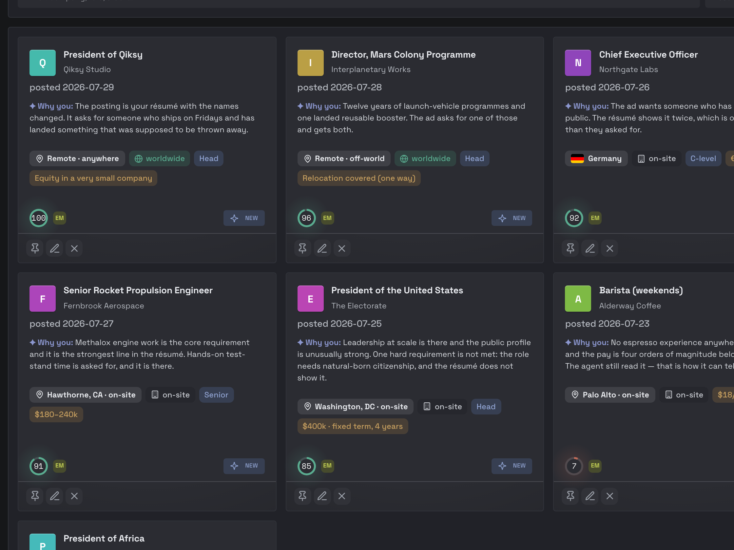Screen dimensions: 734x550
Task: Open the Chief Executive Officer job title
Action: (x=648, y=55)
